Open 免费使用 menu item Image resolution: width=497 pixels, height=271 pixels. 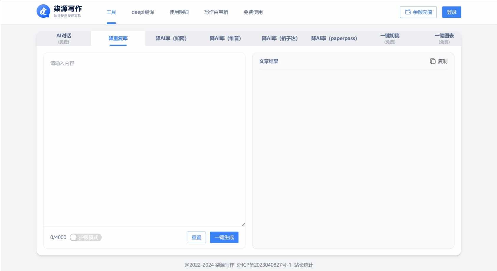pyautogui.click(x=253, y=12)
